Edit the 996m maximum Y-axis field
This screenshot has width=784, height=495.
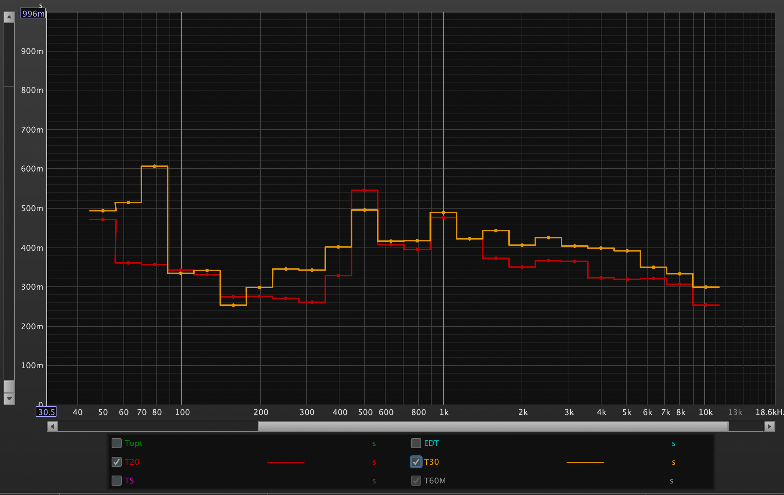[33, 14]
